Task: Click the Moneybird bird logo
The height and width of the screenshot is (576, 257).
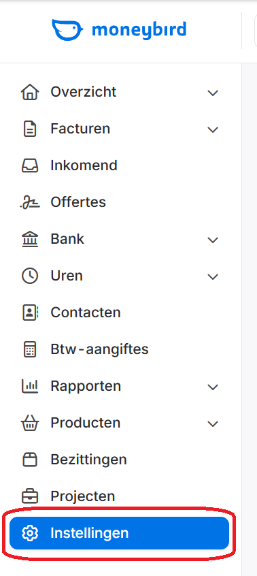Action: (67, 30)
